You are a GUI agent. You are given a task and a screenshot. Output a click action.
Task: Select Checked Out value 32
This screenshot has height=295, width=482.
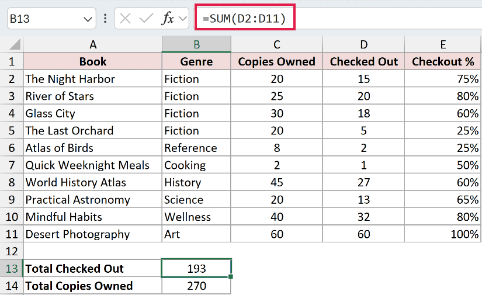pos(363,217)
